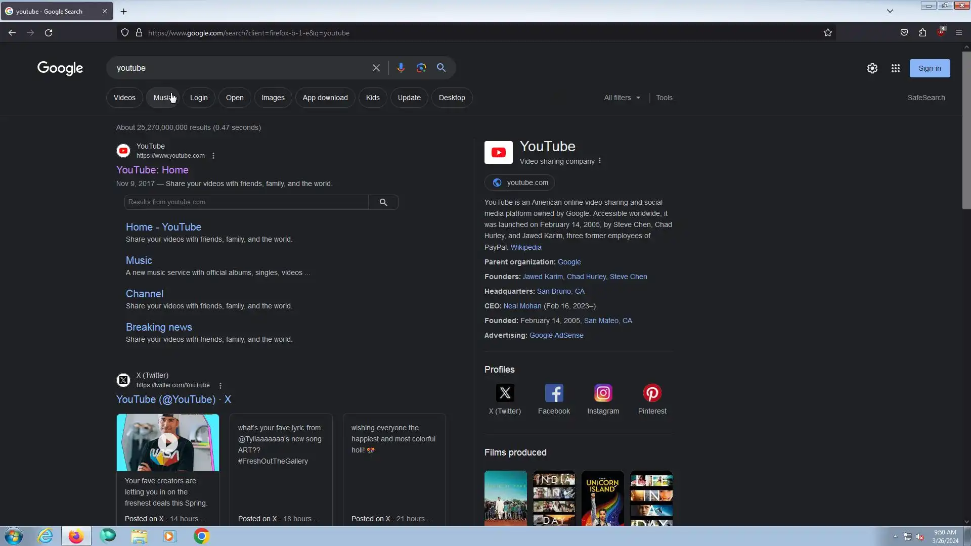Viewport: 971px width, 546px height.
Task: Open three-dot menu for YouTube result
Action: coord(213,156)
